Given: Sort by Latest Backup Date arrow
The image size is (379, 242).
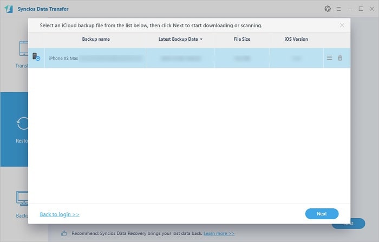Looking at the screenshot, I should 201,40.
